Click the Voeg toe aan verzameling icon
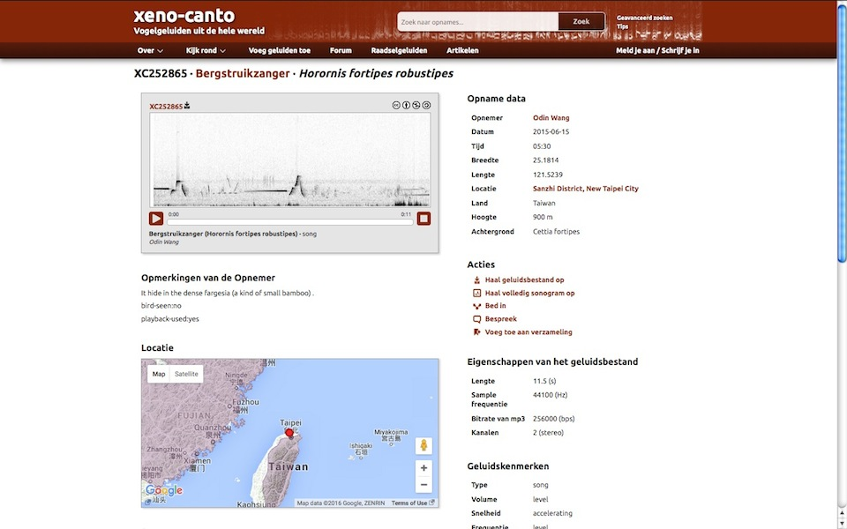847x529 pixels. (477, 332)
